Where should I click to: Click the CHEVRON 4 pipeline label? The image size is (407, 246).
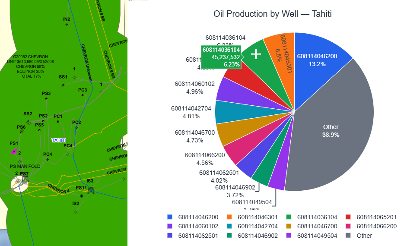(59, 189)
